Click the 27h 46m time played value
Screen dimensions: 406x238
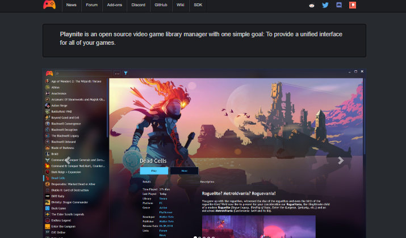pyautogui.click(x=165, y=189)
